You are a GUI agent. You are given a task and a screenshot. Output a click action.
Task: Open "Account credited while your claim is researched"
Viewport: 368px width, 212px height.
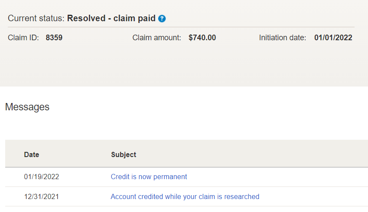185,196
